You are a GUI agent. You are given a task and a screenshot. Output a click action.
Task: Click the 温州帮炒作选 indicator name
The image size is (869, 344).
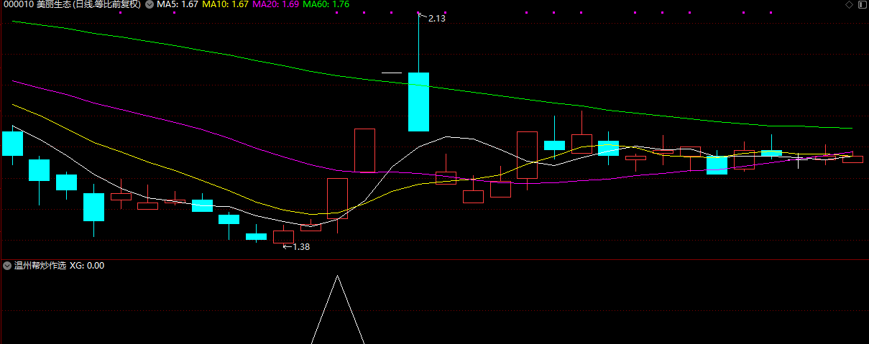(40, 266)
